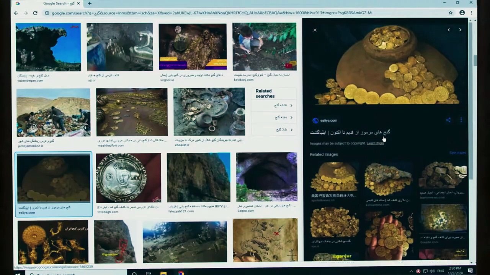Click the kavikonj.com source caption
Image resolution: width=490 pixels, height=275 pixels.
click(x=243, y=80)
